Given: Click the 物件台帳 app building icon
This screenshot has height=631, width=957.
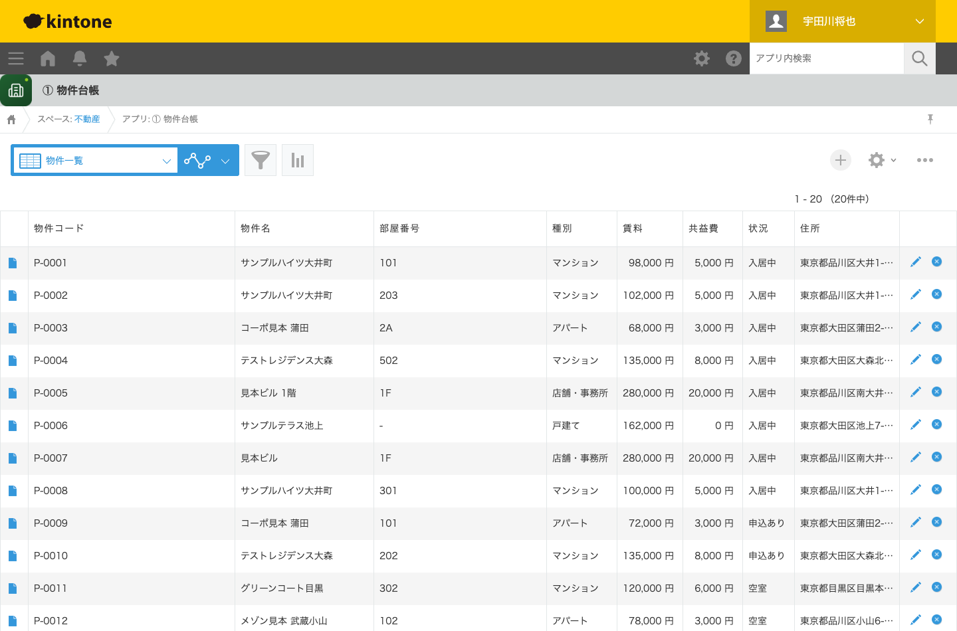Looking at the screenshot, I should [16, 90].
